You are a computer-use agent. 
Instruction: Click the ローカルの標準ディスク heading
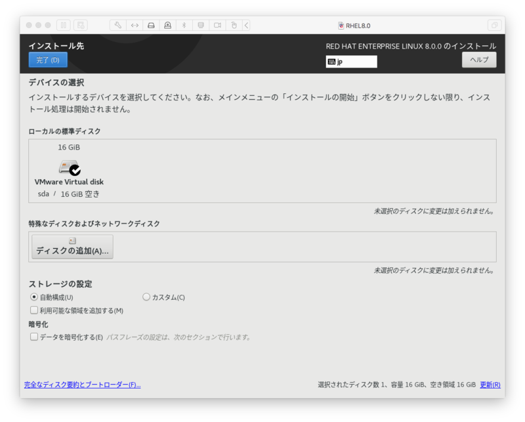pos(64,131)
